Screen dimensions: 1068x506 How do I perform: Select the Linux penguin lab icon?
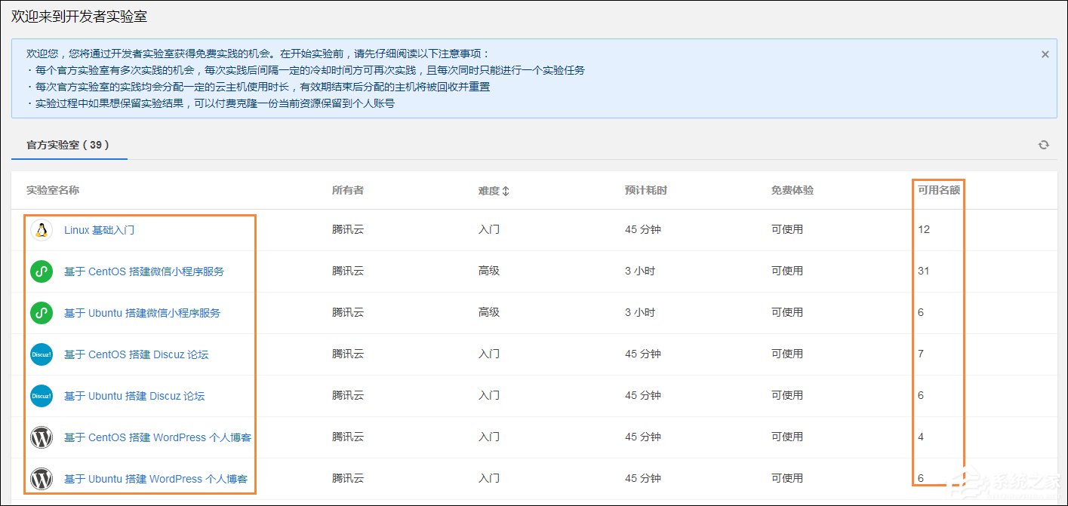[x=41, y=229]
